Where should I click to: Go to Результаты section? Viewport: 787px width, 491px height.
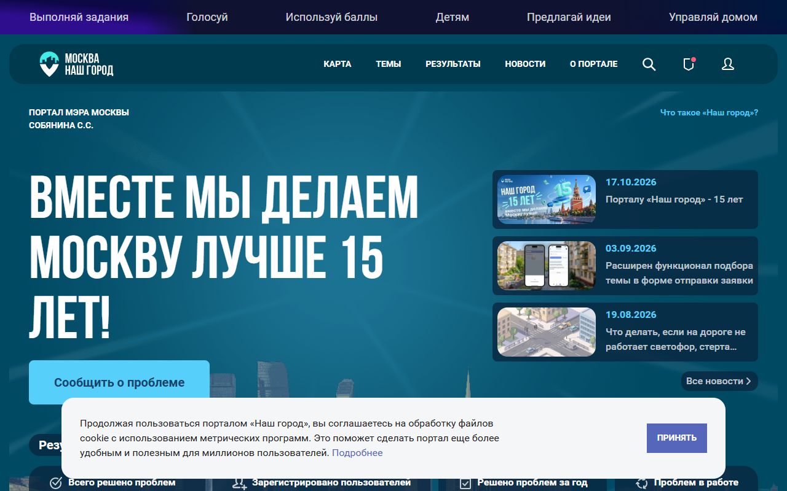tap(453, 64)
